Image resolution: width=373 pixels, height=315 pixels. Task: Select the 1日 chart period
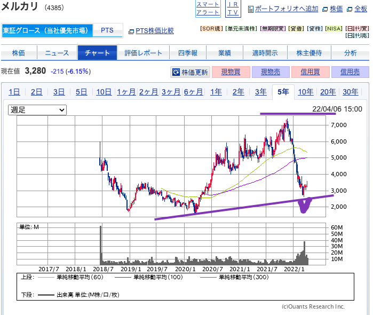pos(14,92)
